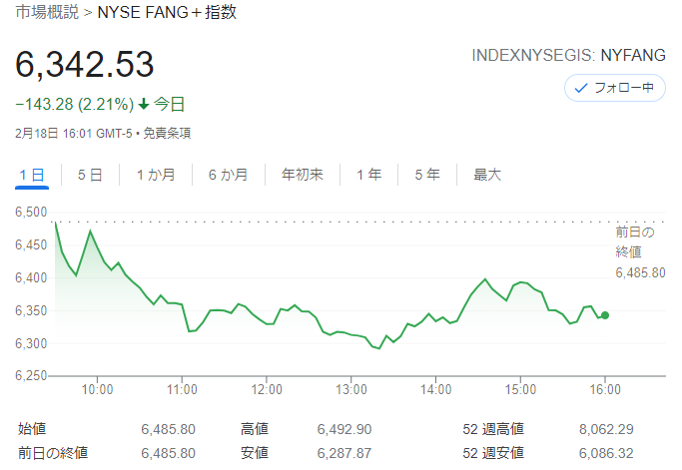Click the 前日の終値 label on the chart

(635, 241)
